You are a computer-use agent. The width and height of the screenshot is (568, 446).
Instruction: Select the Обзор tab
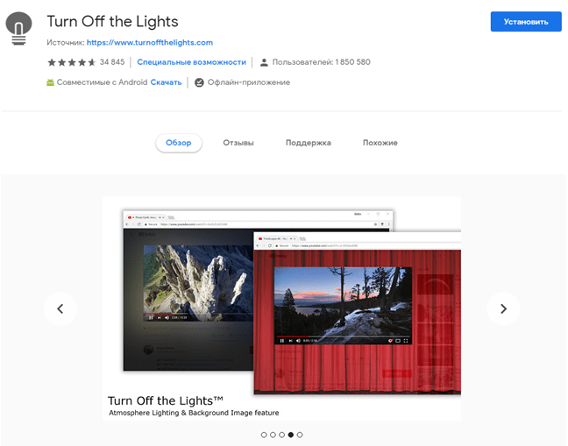click(x=179, y=143)
